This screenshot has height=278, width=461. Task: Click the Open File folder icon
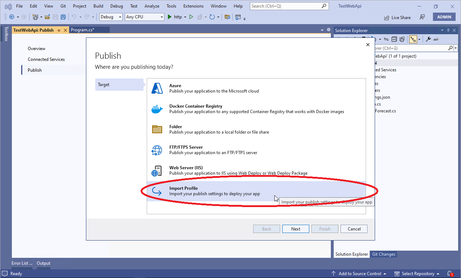coord(47,17)
